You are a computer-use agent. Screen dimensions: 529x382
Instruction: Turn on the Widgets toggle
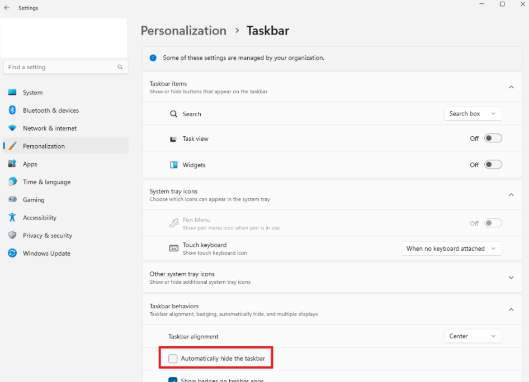493,164
